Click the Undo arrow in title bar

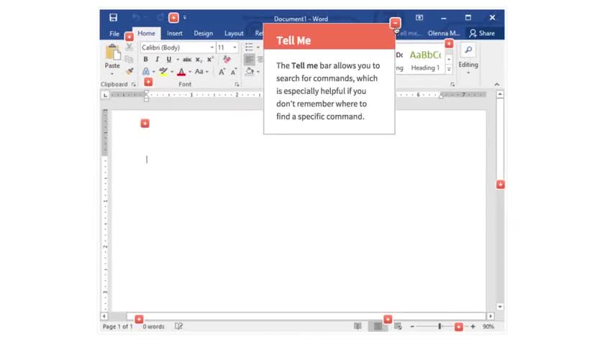pos(136,17)
